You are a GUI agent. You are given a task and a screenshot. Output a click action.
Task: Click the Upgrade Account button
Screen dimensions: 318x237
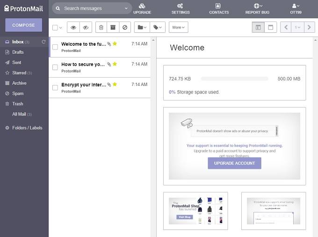coord(234,163)
